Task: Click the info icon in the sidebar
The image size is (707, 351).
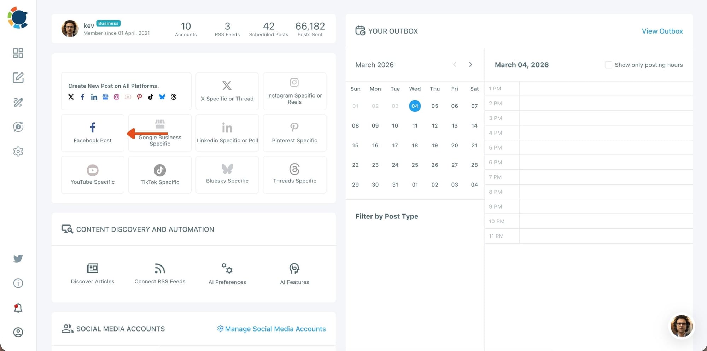Action: [x=18, y=283]
